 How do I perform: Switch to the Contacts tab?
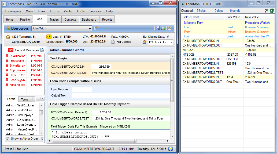(x=70, y=20)
